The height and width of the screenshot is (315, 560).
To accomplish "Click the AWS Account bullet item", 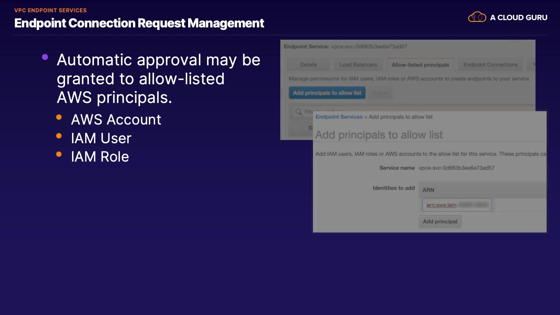I will pos(116,120).
